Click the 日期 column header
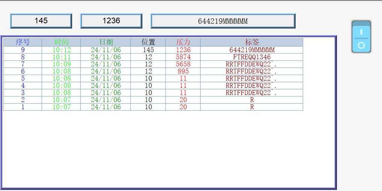This screenshot has width=382, height=191. (x=106, y=42)
